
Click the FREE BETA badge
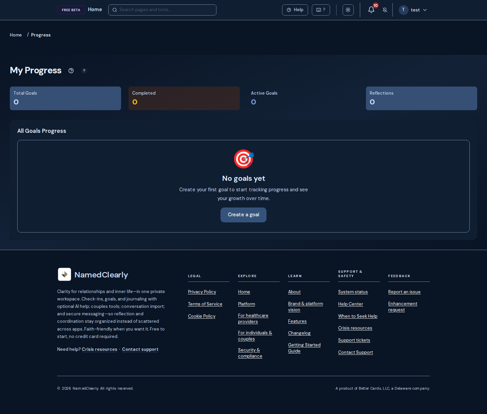click(x=71, y=10)
